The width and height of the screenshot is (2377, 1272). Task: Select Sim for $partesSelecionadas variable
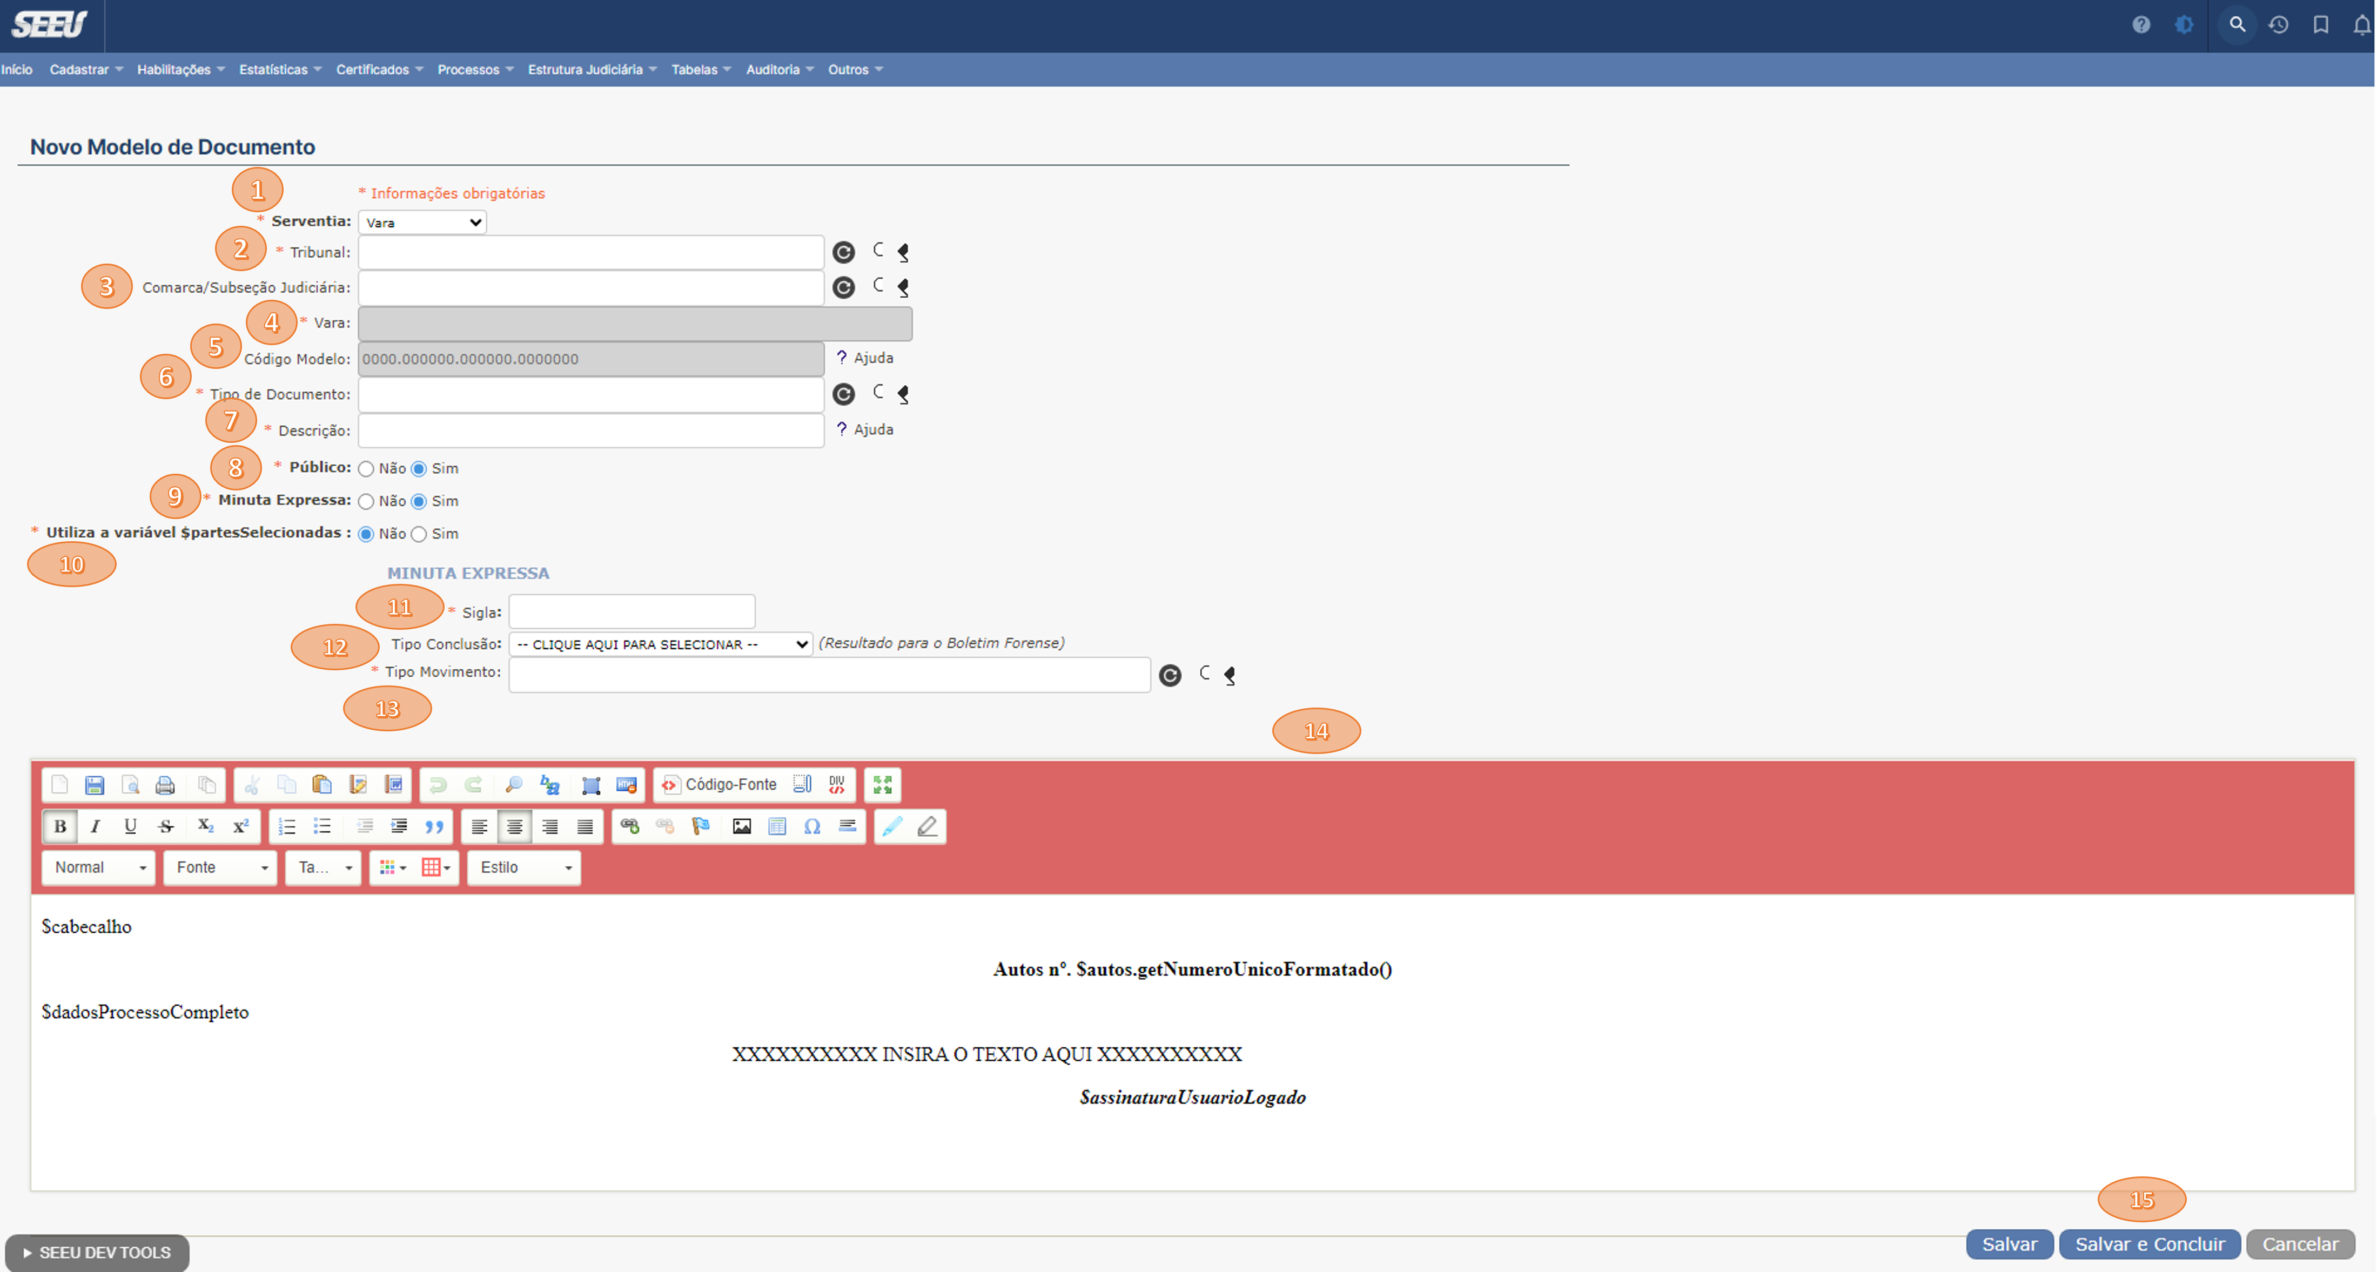pos(419,534)
